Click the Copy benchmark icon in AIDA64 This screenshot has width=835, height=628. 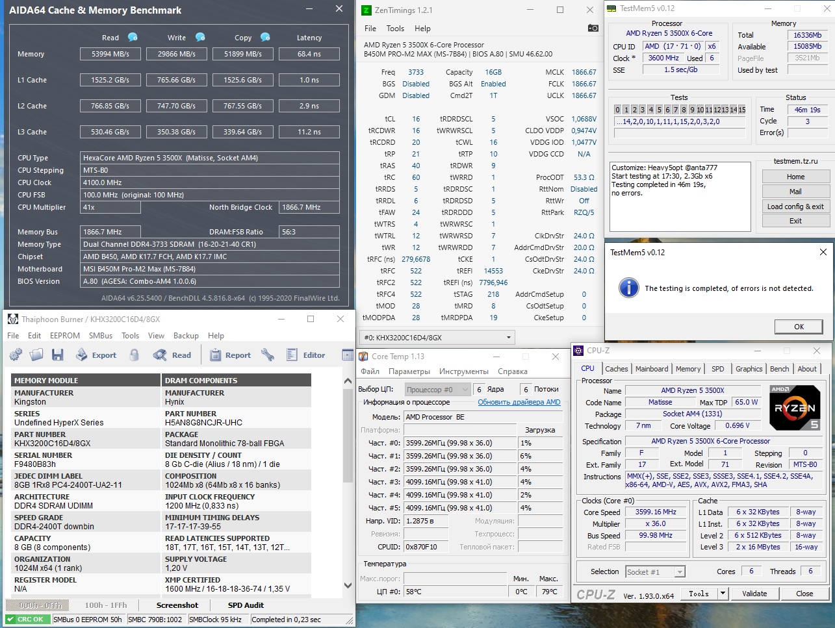point(265,37)
